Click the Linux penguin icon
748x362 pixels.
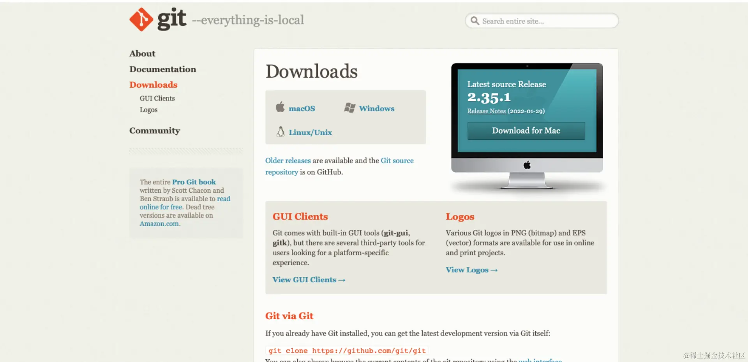(280, 132)
